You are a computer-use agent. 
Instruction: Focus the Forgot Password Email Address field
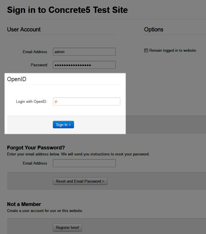pos(84,163)
